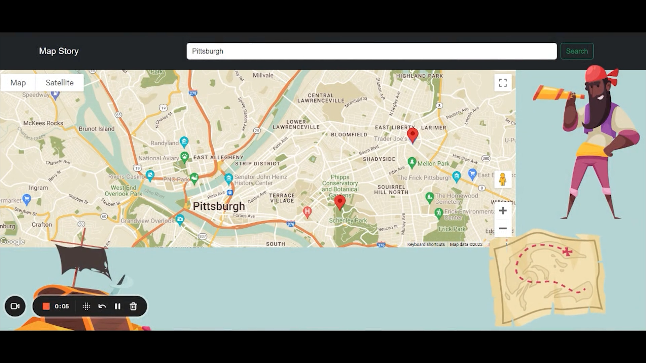Delete the recording with trash icon

133,306
